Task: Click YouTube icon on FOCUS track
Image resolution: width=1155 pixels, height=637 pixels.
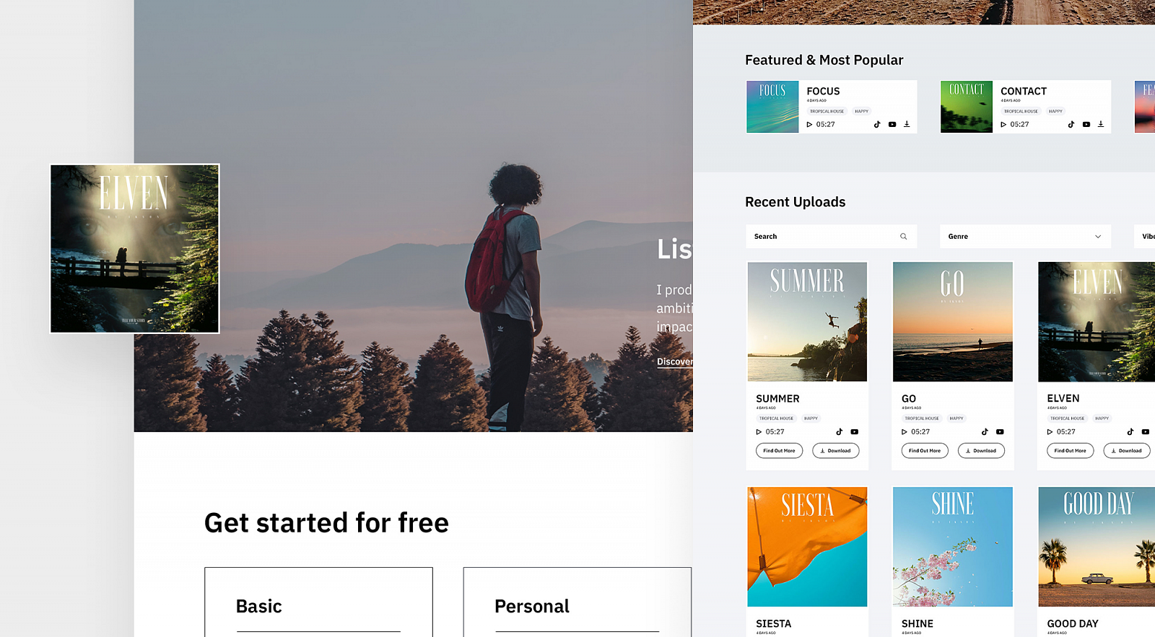Action: 892,124
